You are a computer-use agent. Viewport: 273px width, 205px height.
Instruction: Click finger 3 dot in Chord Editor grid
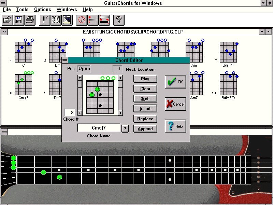coord(92,95)
